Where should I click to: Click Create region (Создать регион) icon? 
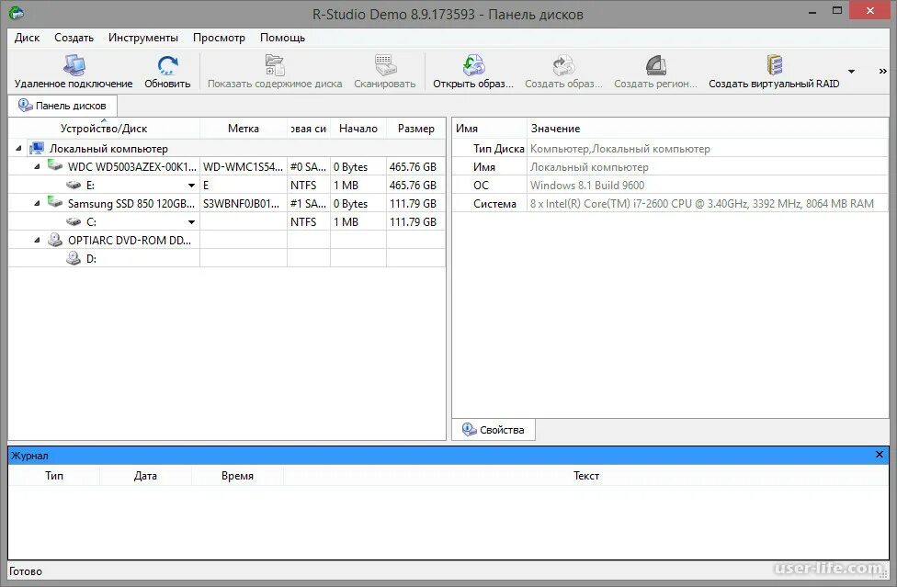coord(655,65)
